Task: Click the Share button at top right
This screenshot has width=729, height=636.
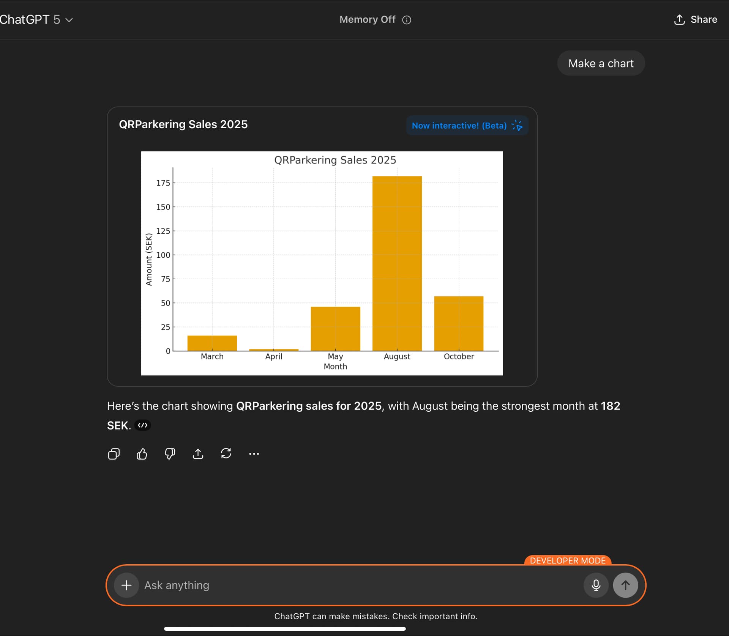Action: click(695, 20)
